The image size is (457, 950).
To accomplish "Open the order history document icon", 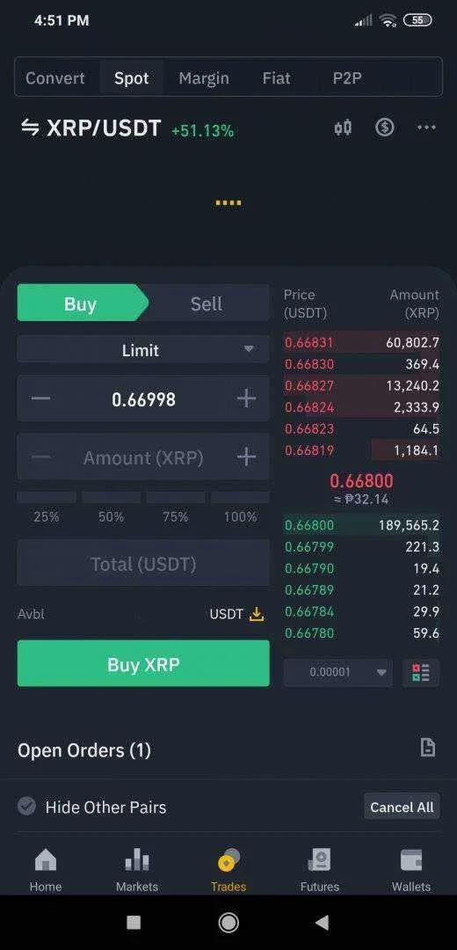I will point(427,748).
